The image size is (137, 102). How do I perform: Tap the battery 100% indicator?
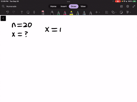pos(132,1)
